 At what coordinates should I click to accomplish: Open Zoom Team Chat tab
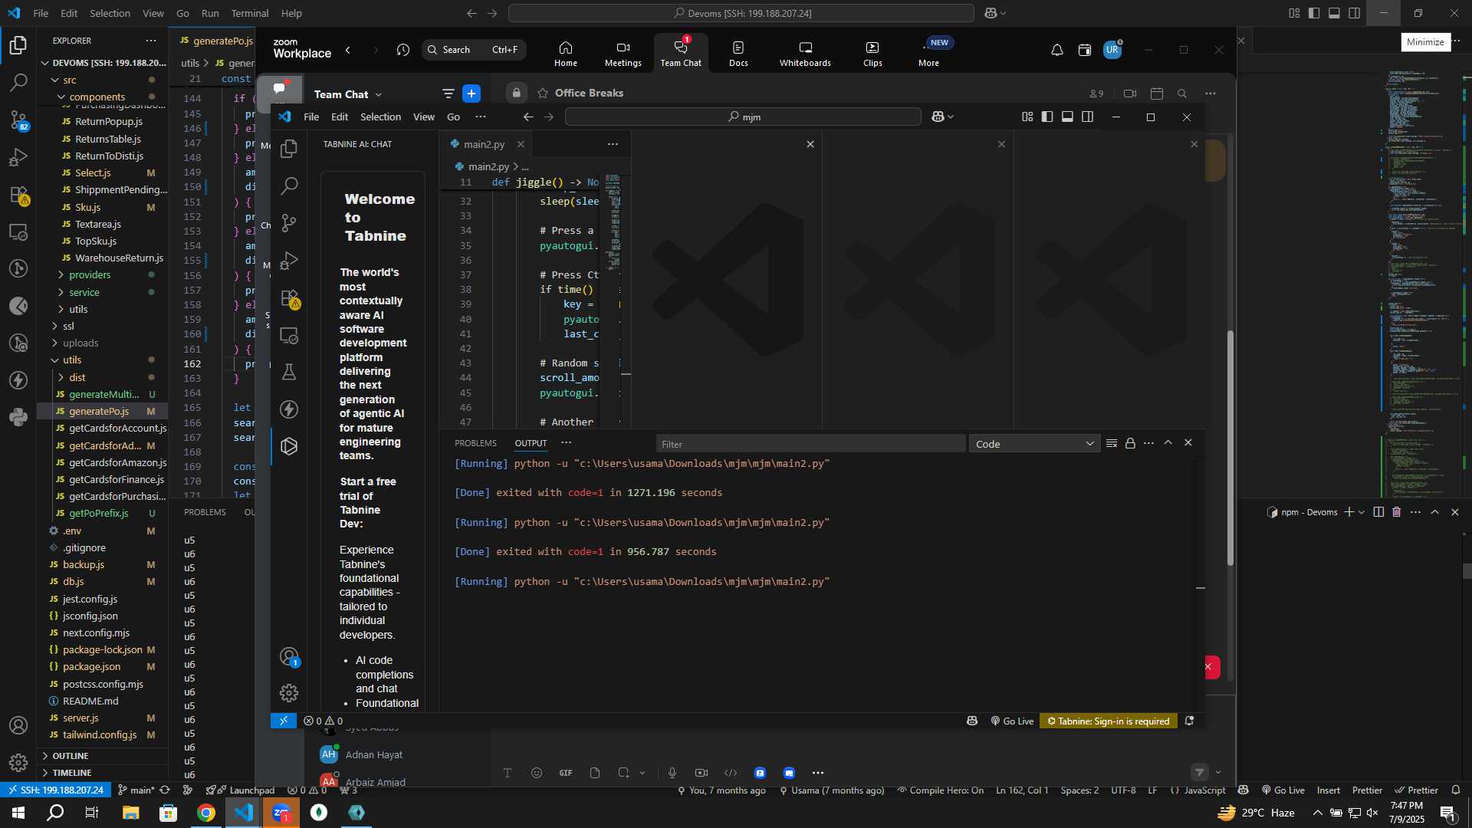pos(681,52)
